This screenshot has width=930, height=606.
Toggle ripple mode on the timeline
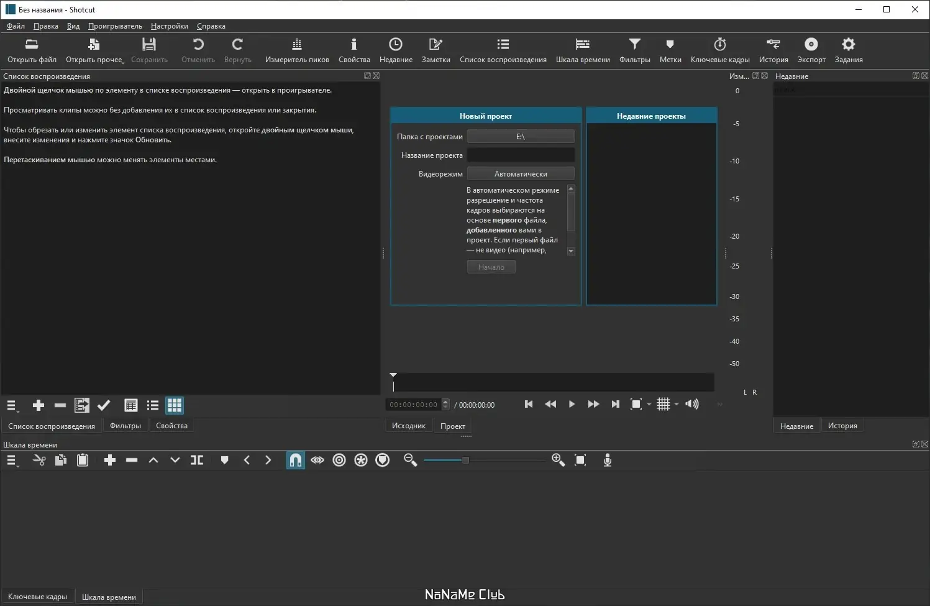point(339,460)
